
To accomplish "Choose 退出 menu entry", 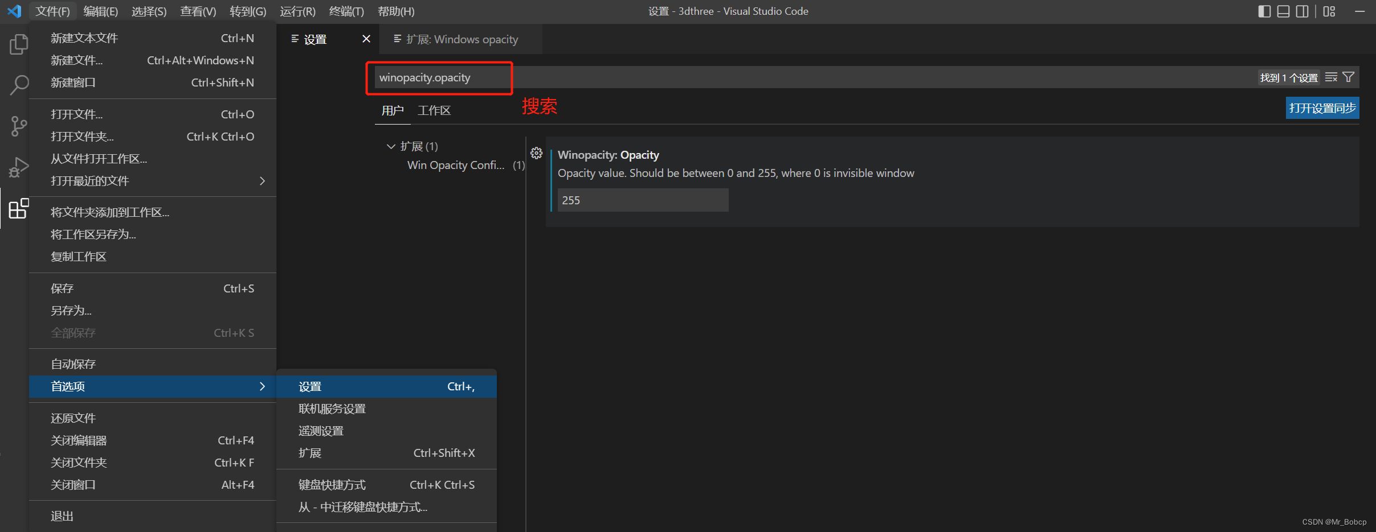I will 153,516.
